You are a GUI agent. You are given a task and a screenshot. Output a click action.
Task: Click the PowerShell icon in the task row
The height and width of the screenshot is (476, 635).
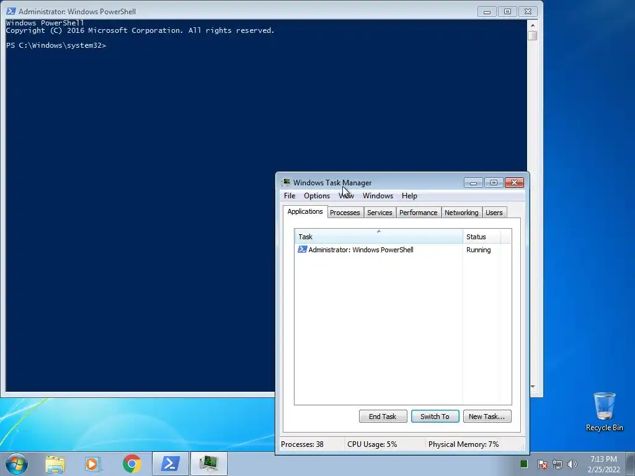pos(302,249)
